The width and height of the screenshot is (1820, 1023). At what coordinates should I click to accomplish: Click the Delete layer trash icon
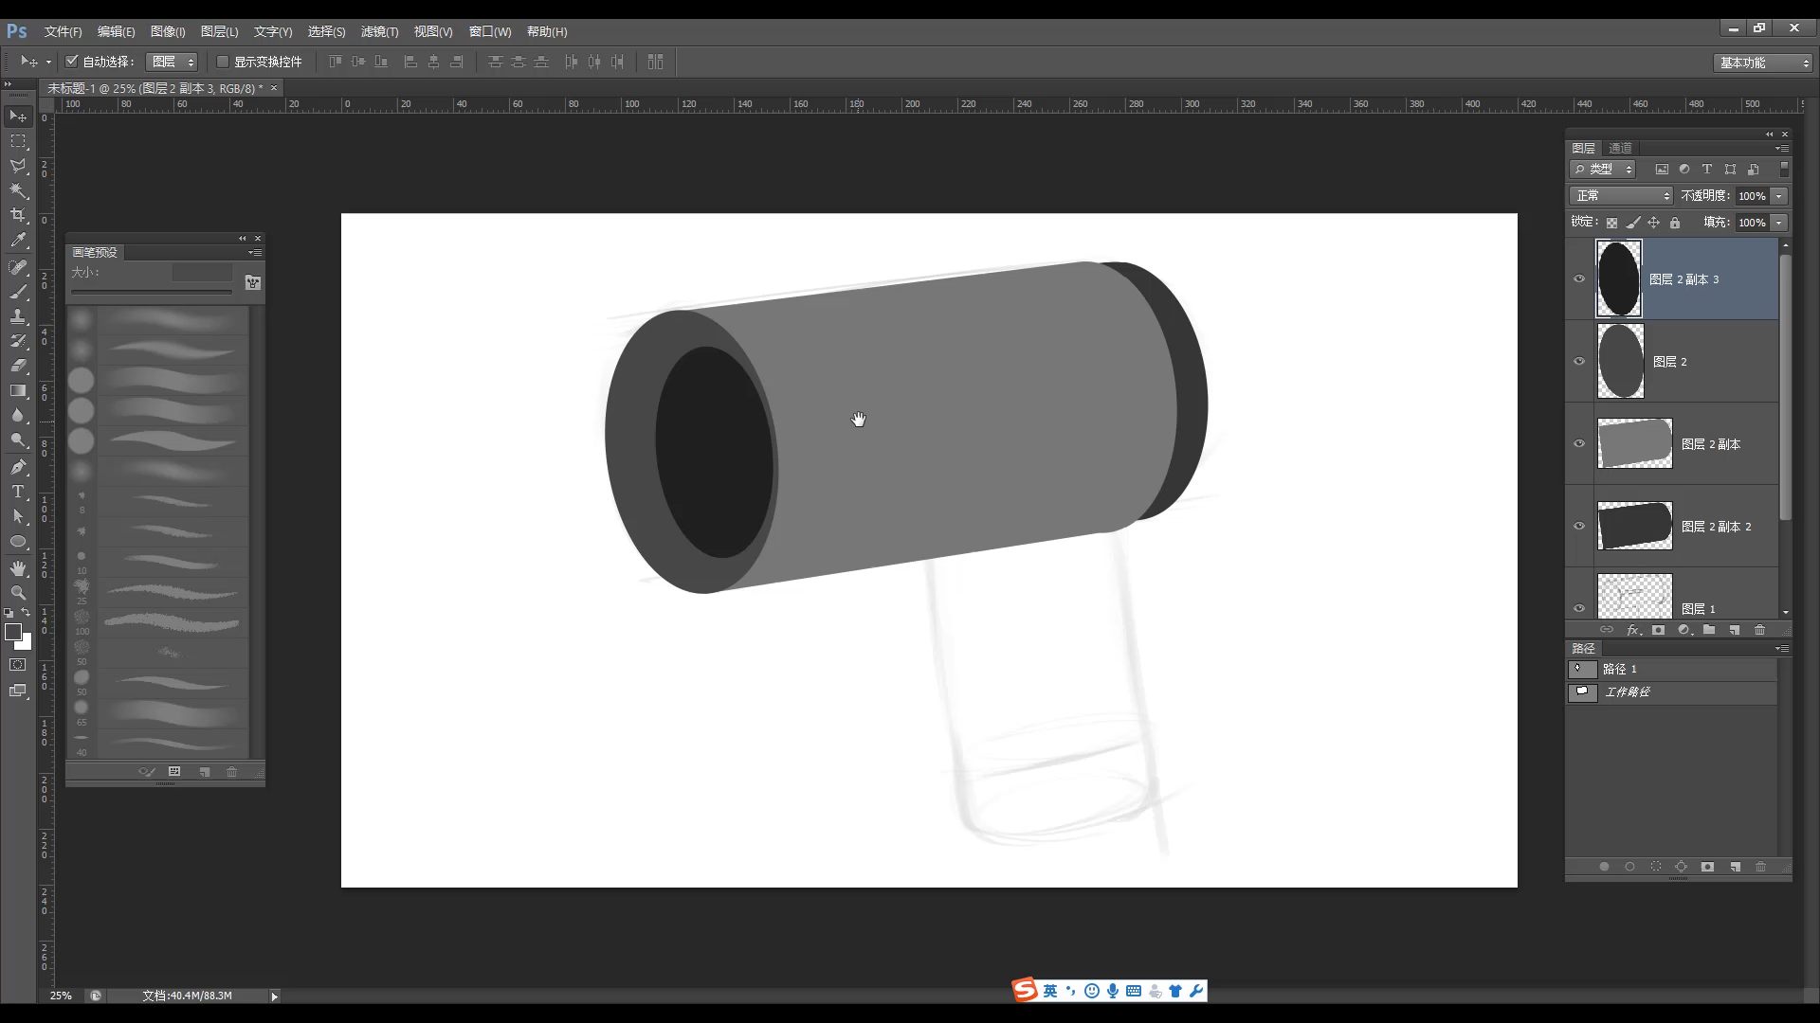[x=1759, y=629]
